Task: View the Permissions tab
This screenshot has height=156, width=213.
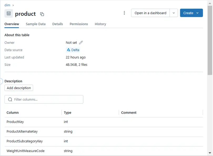Action: tap(79, 24)
